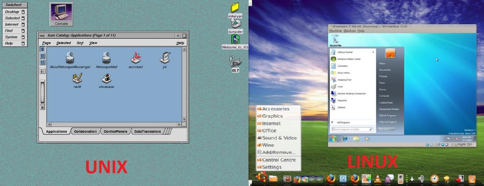The height and width of the screenshot is (186, 484).
Task: Open the Find menu in Toolchest
Action: coord(15,31)
